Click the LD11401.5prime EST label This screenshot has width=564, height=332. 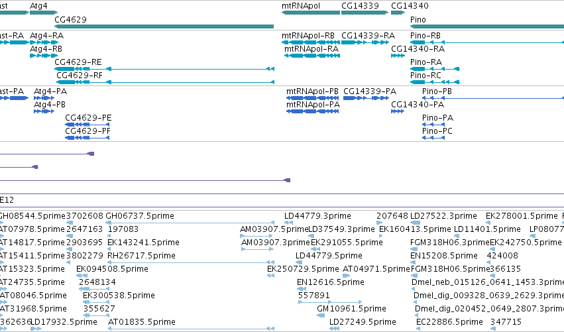tap(487, 229)
